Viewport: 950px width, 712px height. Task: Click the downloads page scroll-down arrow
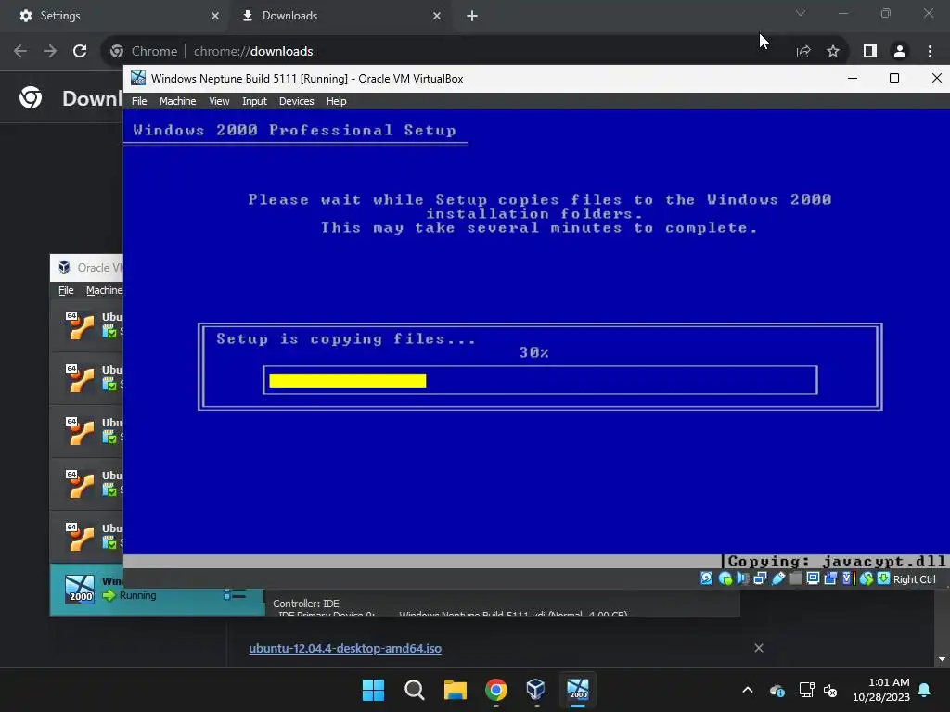click(943, 659)
